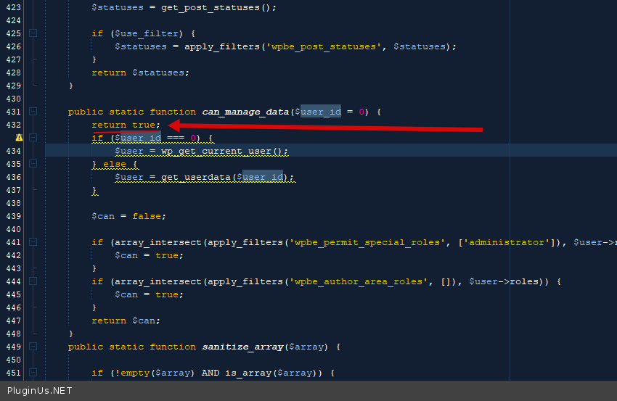This screenshot has height=401, width=617.
Task: Place cursor on 'return true;' statement
Action: pyautogui.click(x=126, y=125)
